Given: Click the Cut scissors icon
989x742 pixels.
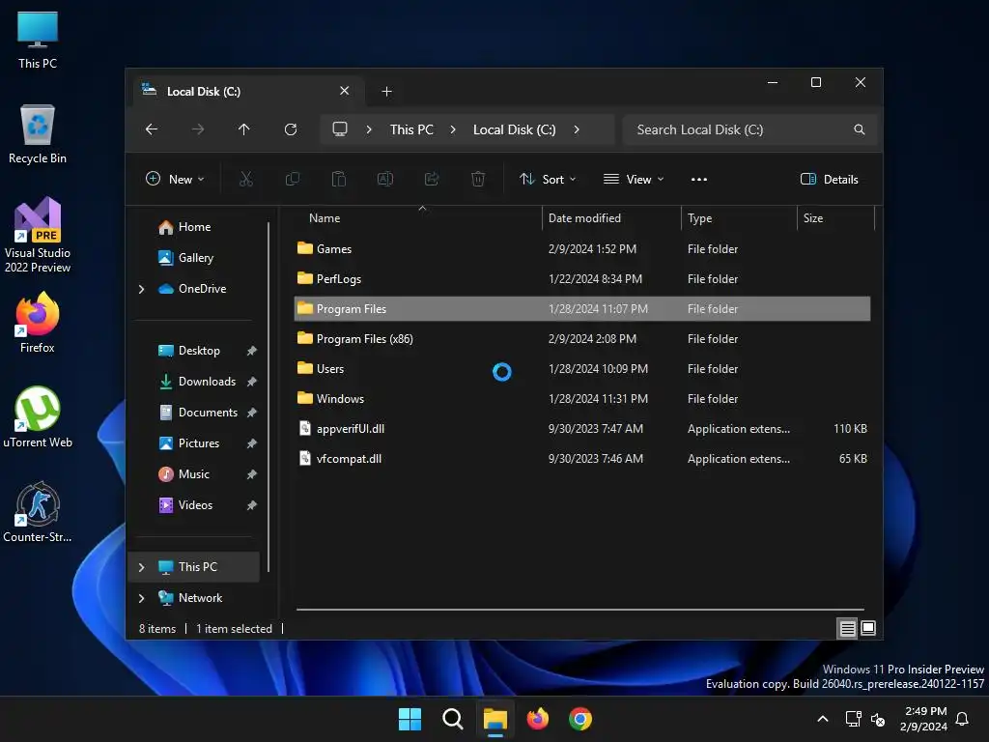Looking at the screenshot, I should point(246,179).
